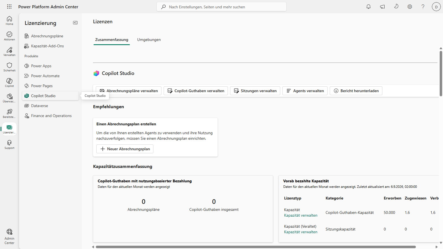Open Überwachung in the left rail
The height and width of the screenshot is (249, 443).
(9, 98)
